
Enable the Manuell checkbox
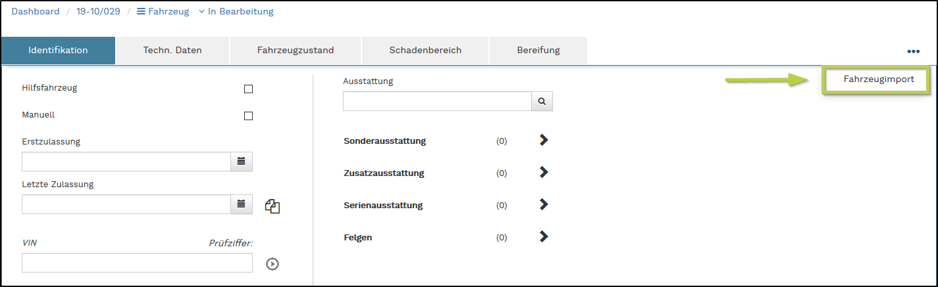coord(248,116)
